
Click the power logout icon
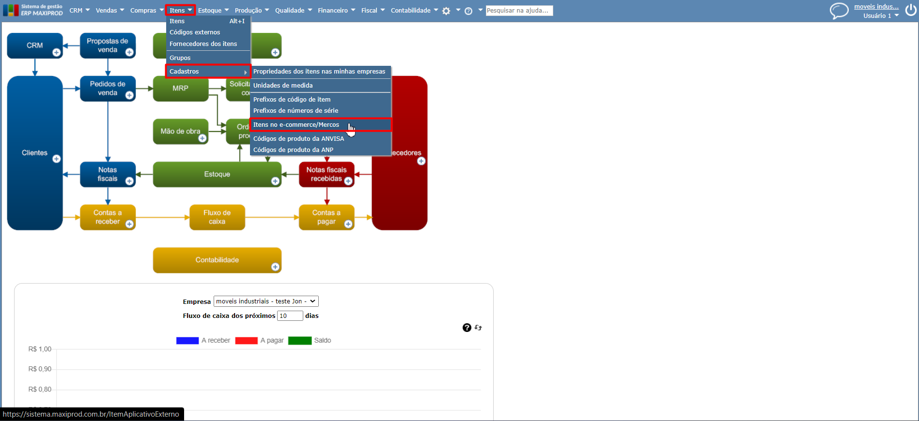911,10
